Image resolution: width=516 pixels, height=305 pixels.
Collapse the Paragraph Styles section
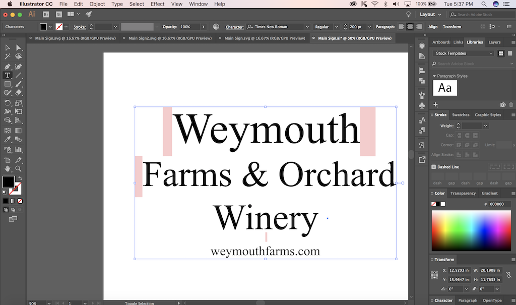pyautogui.click(x=434, y=76)
